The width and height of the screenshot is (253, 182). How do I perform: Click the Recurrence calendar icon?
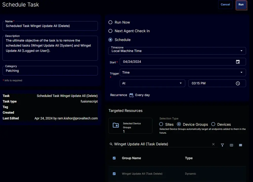(x=131, y=95)
